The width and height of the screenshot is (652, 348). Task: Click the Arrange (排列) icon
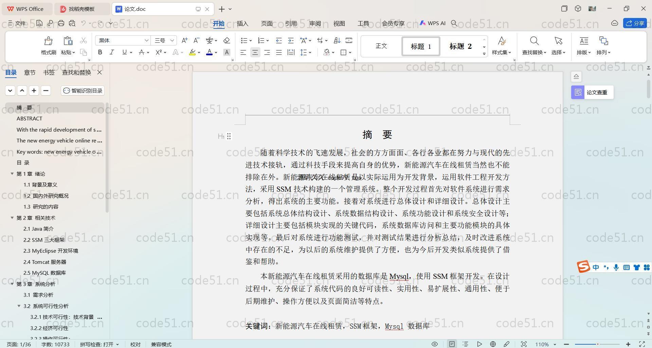tap(603, 41)
